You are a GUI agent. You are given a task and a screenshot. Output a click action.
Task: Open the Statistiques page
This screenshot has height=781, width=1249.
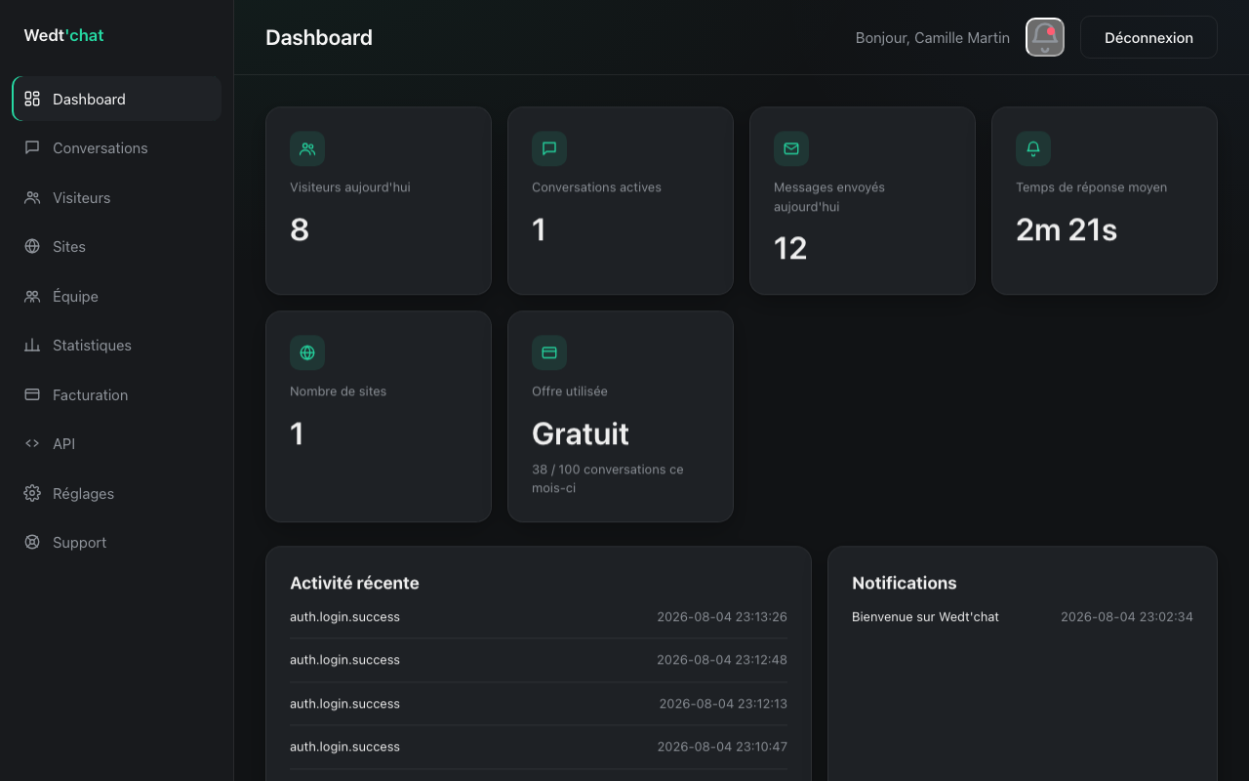click(117, 345)
